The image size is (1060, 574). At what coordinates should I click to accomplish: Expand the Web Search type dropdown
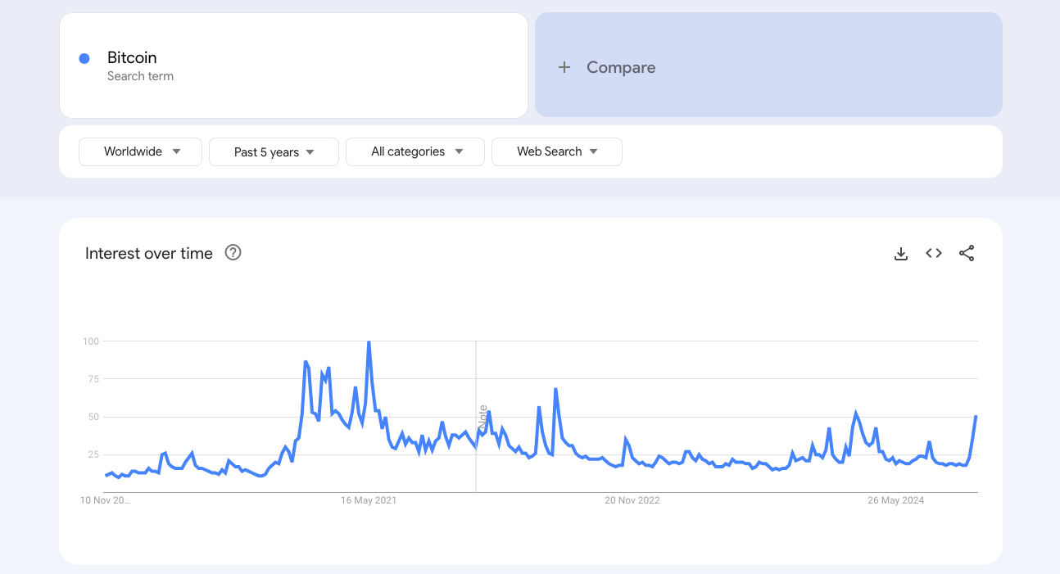(x=556, y=151)
